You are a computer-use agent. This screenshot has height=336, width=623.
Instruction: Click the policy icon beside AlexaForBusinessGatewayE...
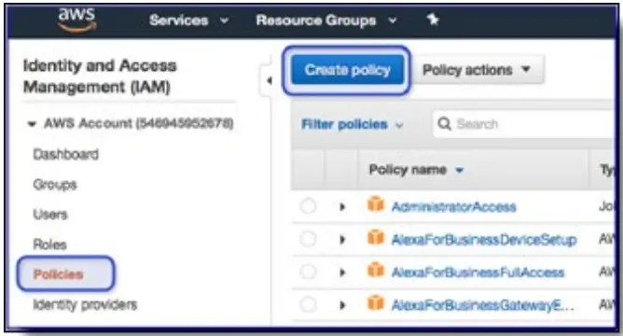(376, 303)
